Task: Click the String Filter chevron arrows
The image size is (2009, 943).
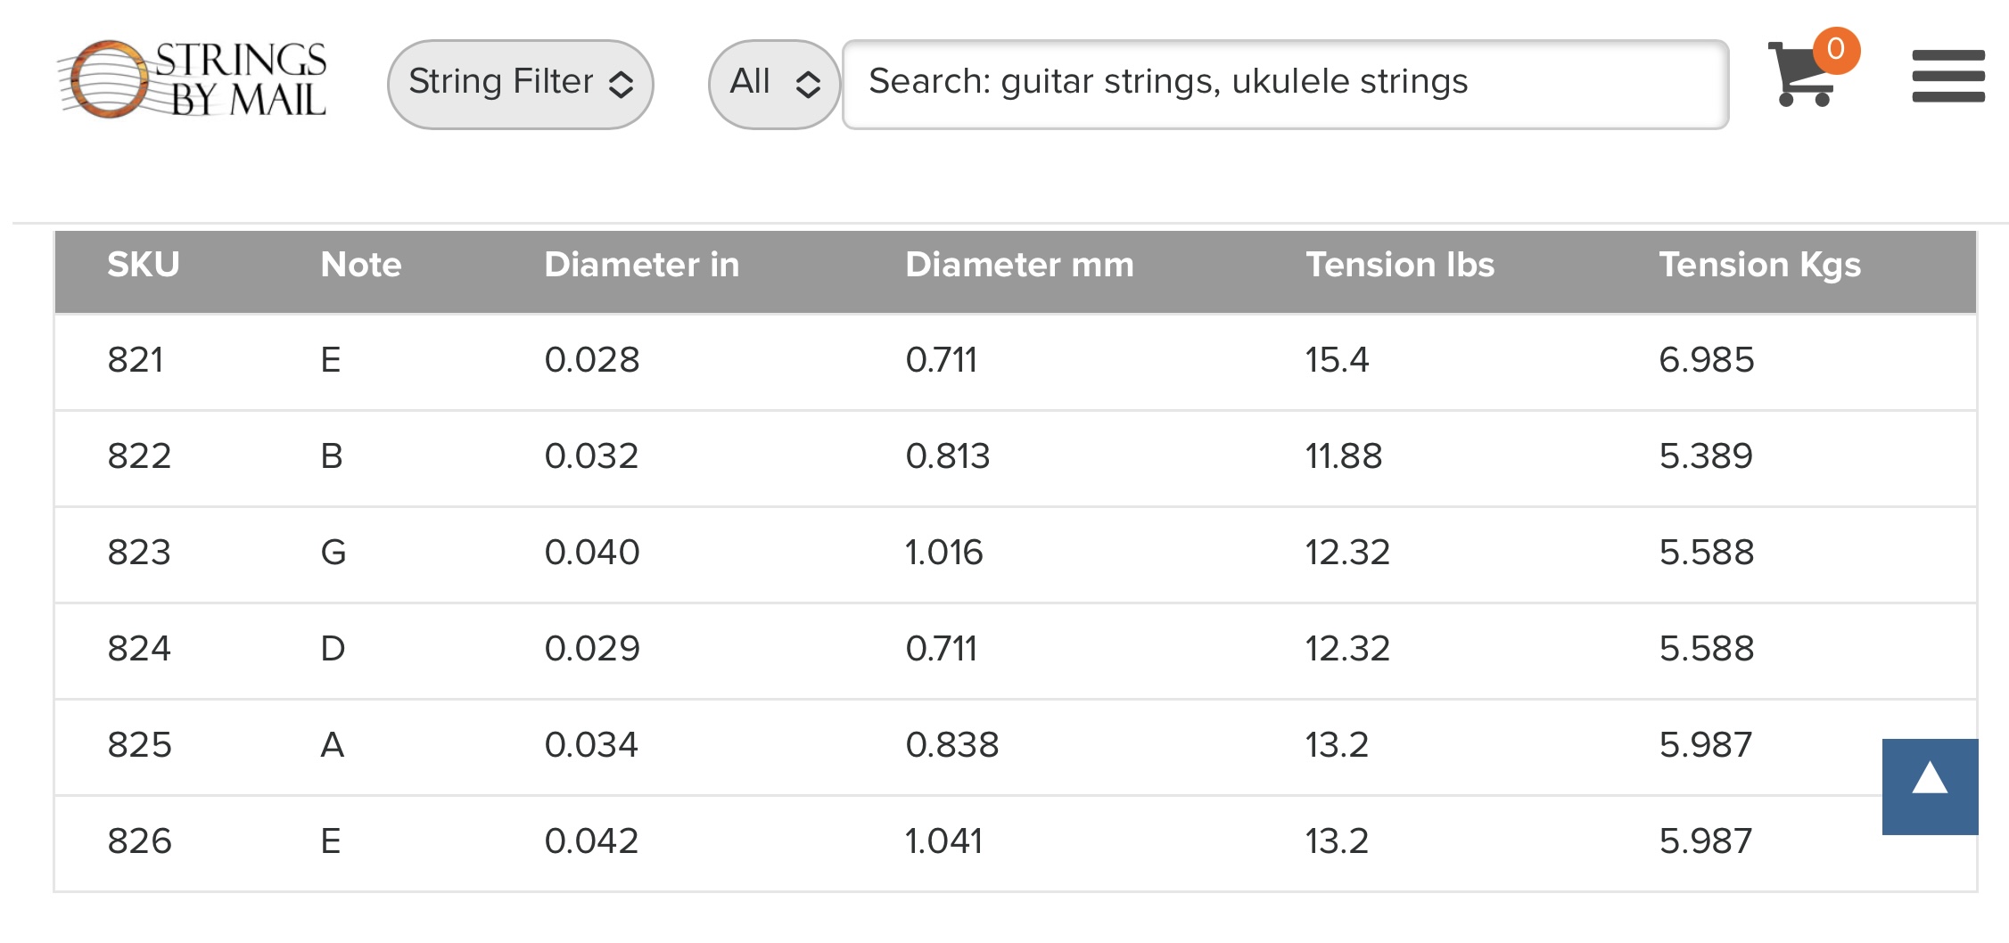Action: point(622,85)
